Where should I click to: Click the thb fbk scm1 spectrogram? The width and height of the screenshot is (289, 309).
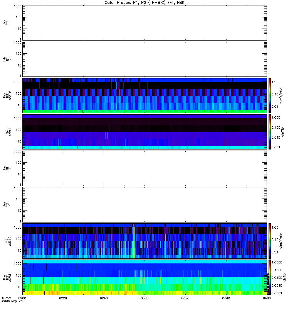tap(145, 132)
